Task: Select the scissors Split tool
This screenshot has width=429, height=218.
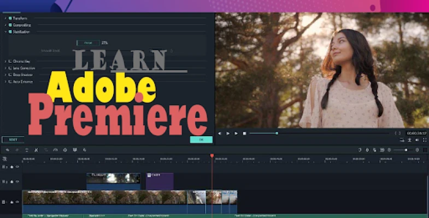Action: coord(36,150)
